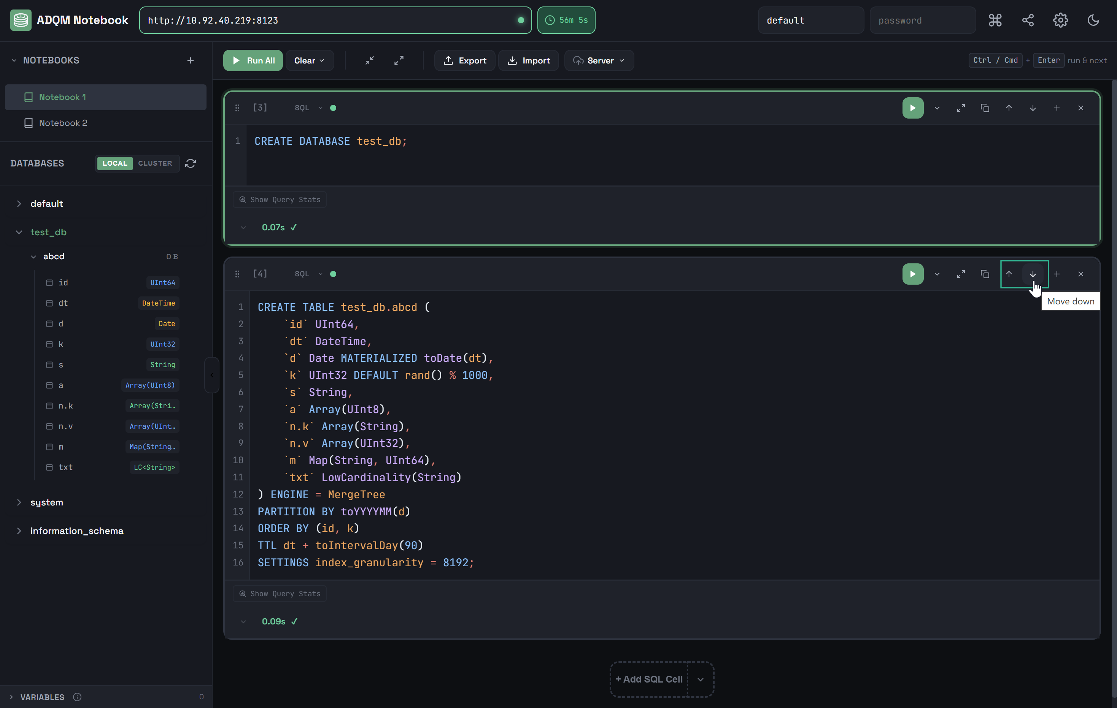This screenshot has width=1117, height=708.
Task: Duplicate cell [3] with copy icon
Action: pyautogui.click(x=985, y=108)
